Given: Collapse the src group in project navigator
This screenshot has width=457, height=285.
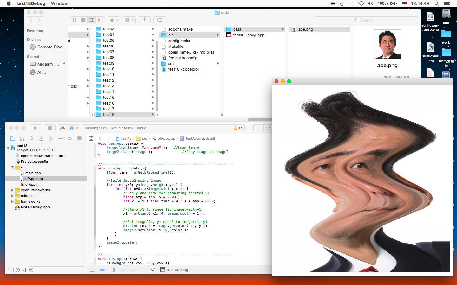Looking at the screenshot, I should [x=13, y=167].
